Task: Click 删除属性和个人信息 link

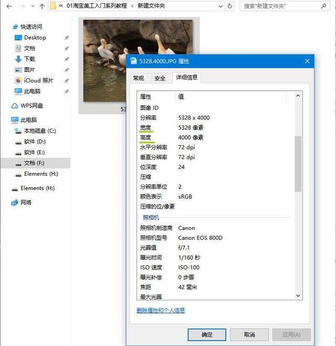Action: click(x=161, y=310)
